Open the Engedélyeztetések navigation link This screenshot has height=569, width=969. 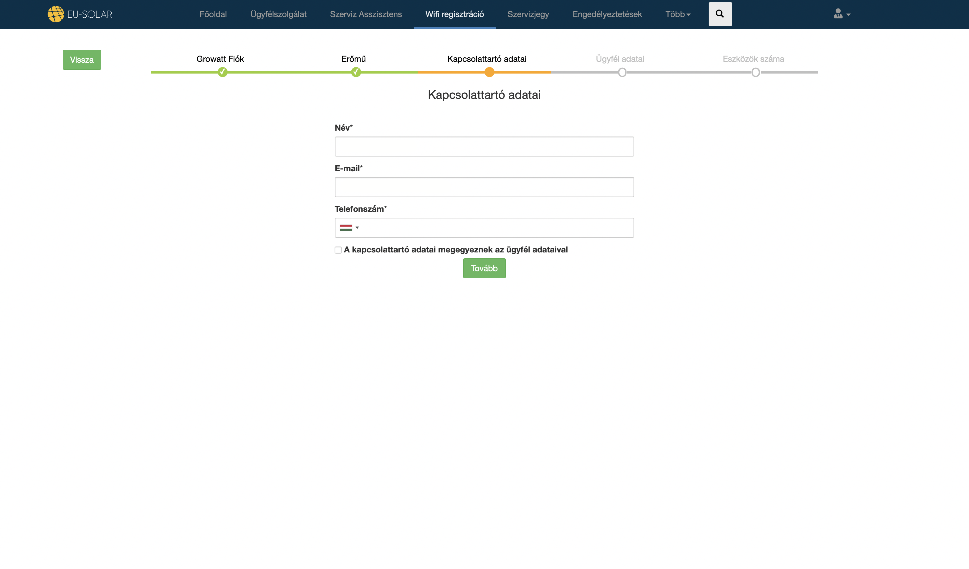(607, 14)
